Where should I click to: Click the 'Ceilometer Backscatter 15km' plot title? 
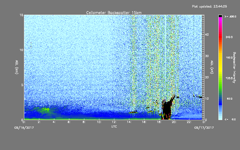click(114, 13)
